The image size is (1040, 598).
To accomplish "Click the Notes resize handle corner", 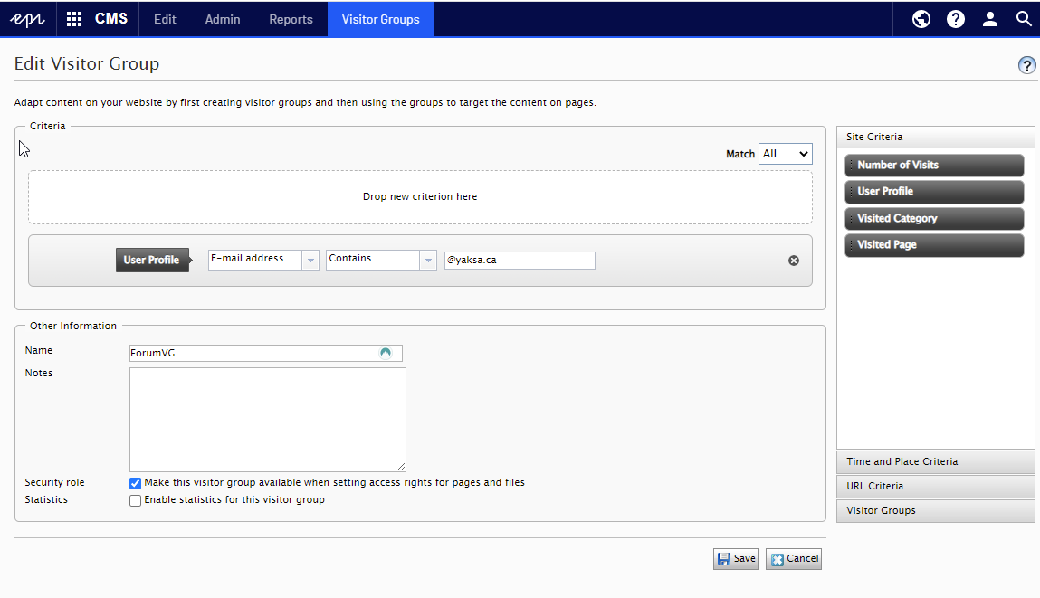I will 401,467.
